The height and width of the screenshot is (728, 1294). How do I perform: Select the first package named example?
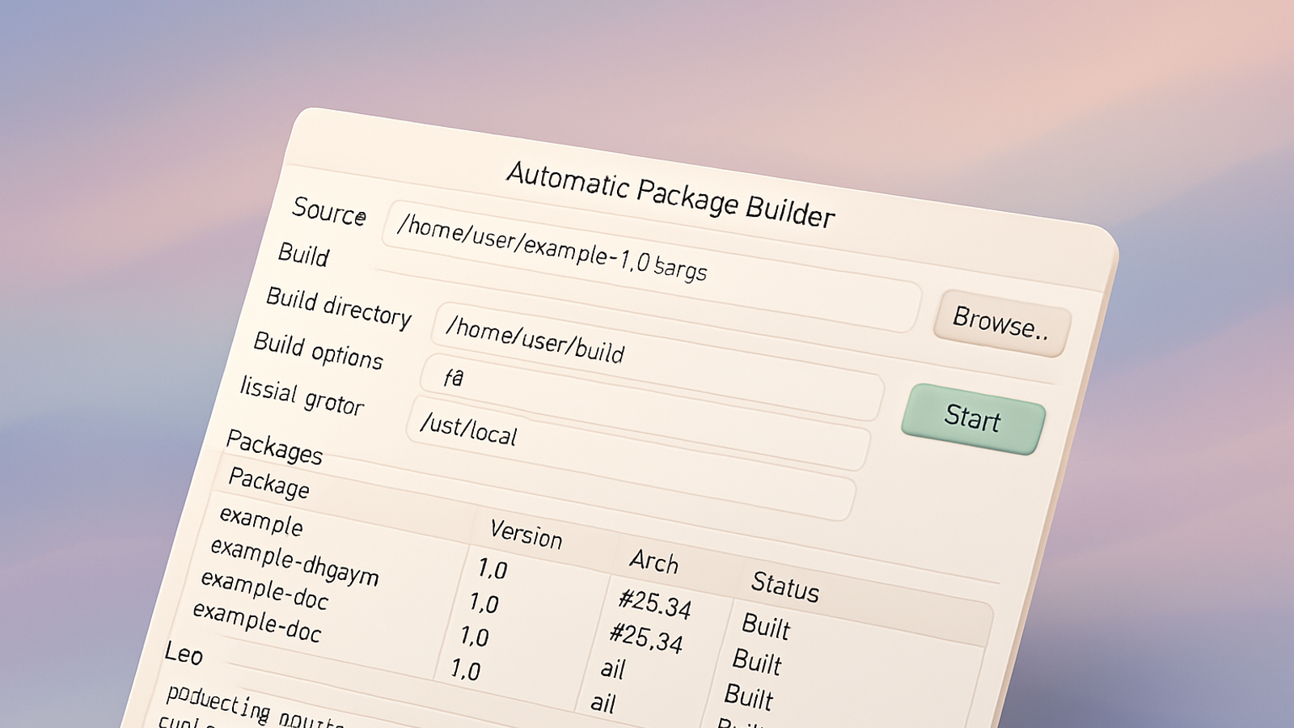click(x=261, y=520)
